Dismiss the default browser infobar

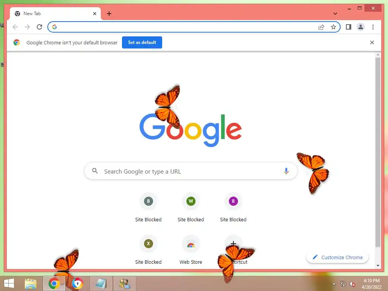click(372, 42)
